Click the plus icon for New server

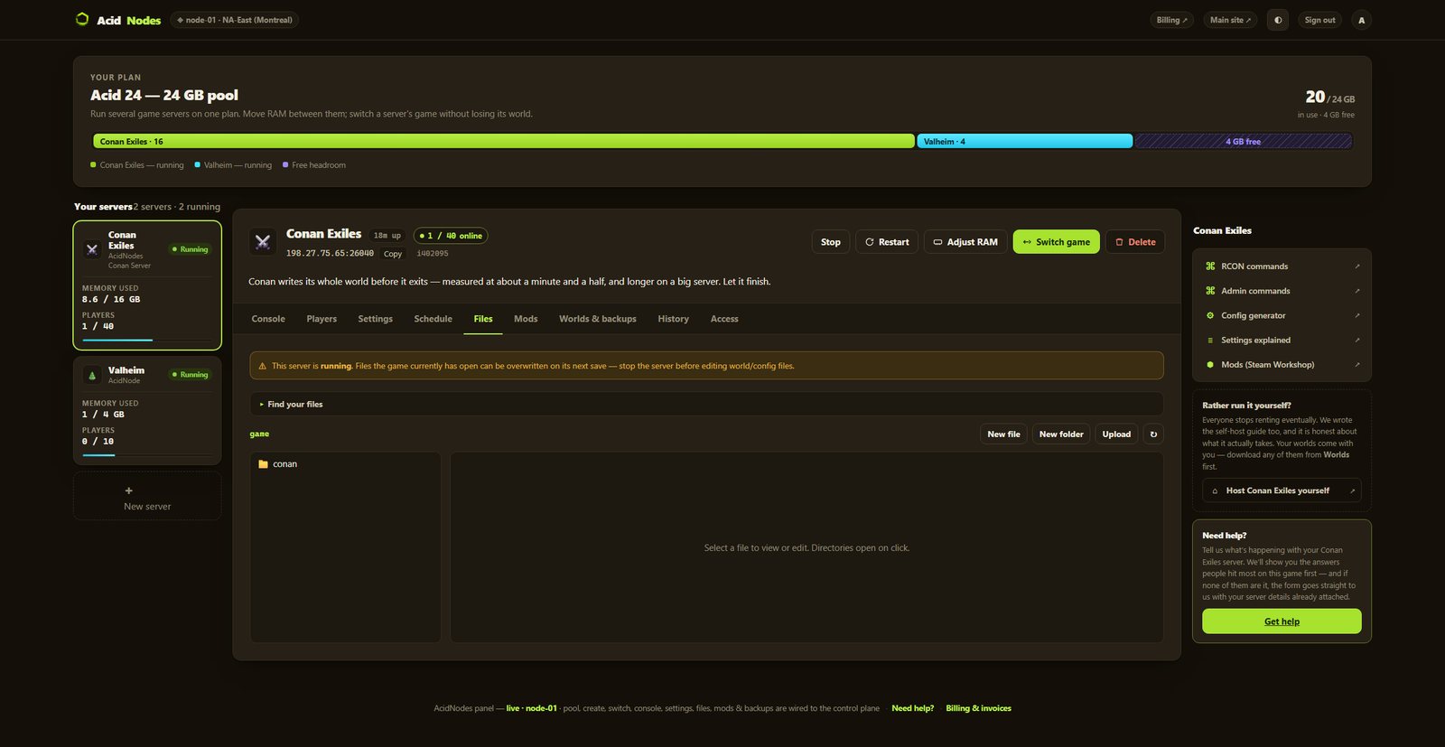tap(128, 490)
